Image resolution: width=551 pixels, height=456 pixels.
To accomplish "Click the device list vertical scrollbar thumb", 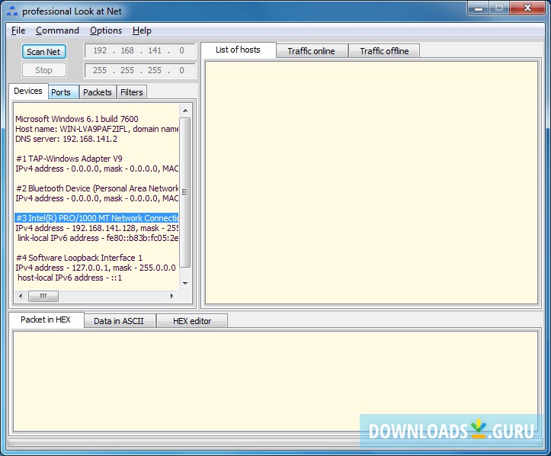I will pyautogui.click(x=185, y=192).
